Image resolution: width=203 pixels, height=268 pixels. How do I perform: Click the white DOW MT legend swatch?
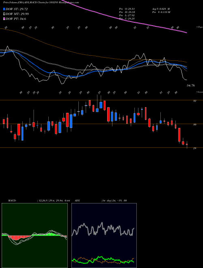4,14
